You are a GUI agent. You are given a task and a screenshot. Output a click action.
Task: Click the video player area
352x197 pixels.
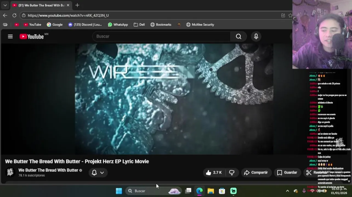(x=174, y=99)
